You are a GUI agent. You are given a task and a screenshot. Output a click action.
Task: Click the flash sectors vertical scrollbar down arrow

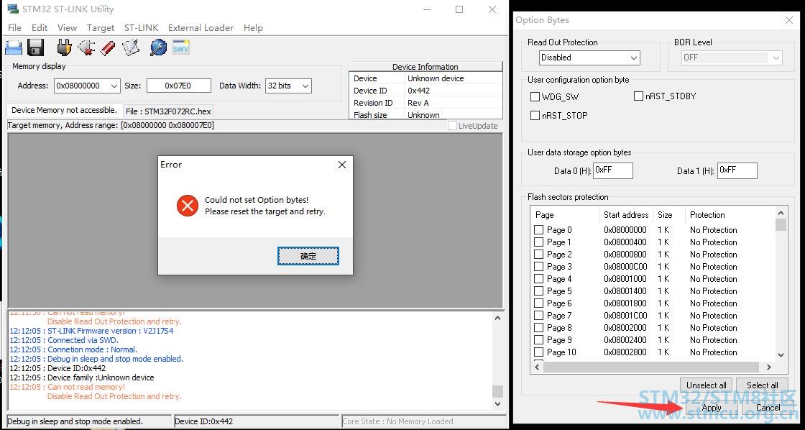tap(781, 354)
